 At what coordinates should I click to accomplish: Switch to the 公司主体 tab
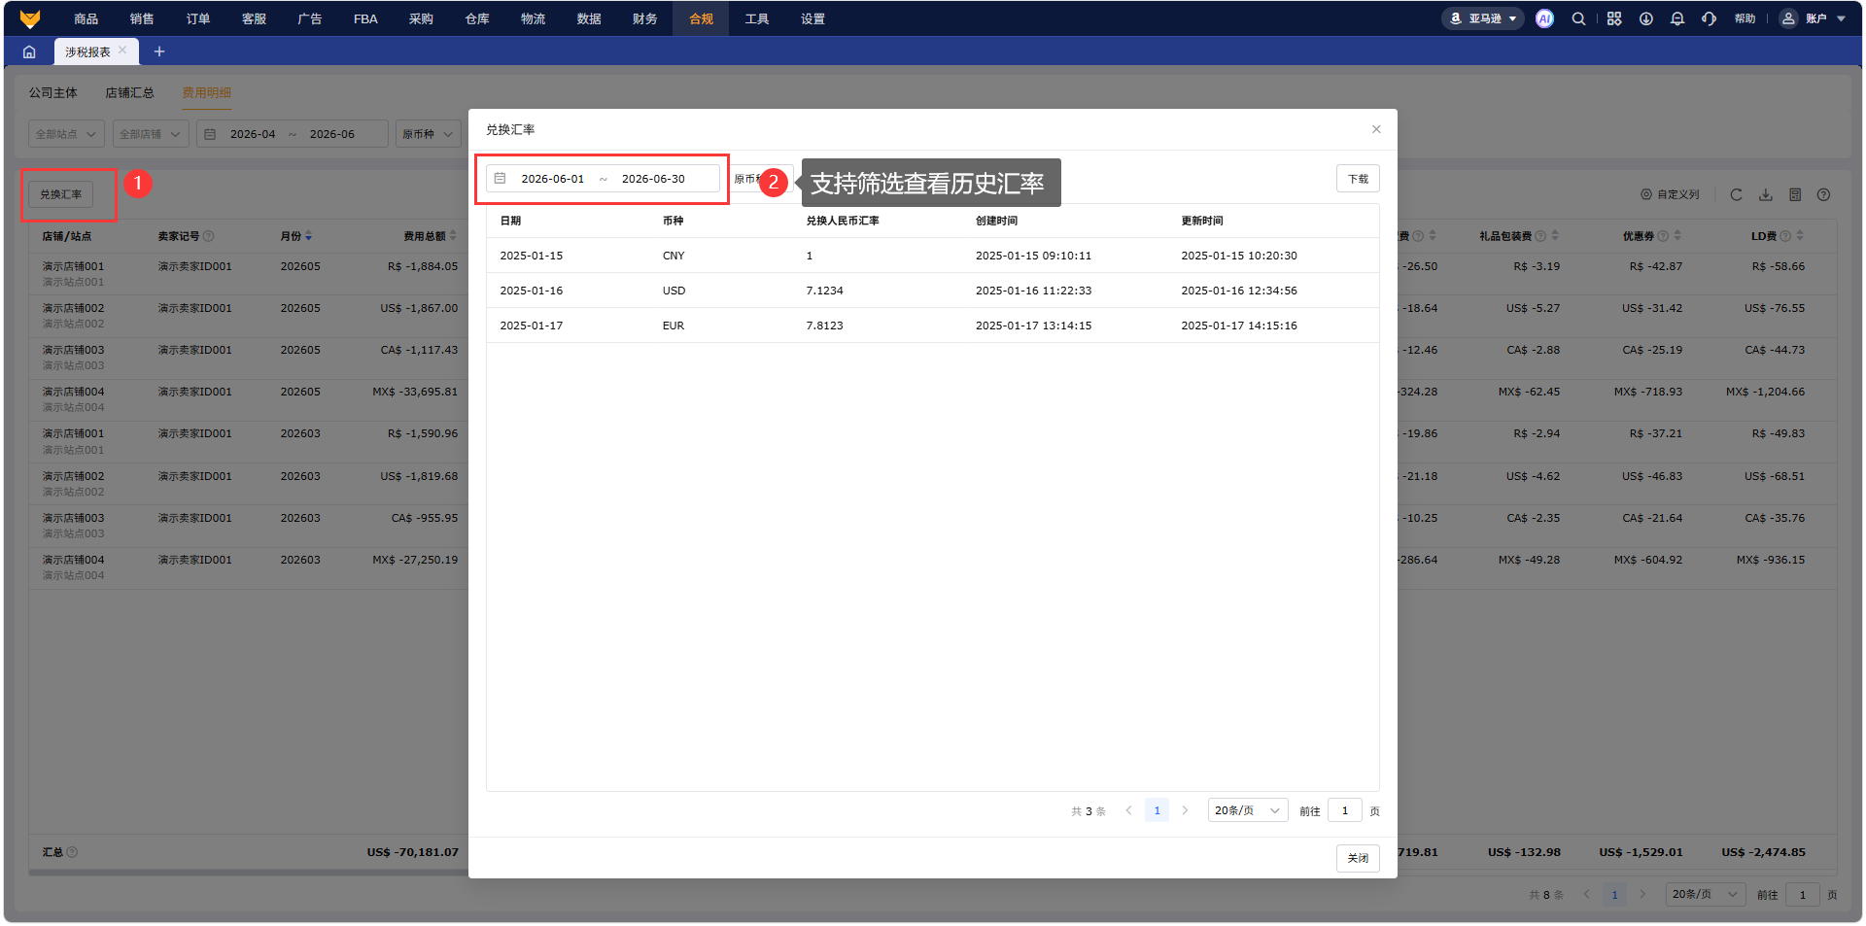pos(53,93)
